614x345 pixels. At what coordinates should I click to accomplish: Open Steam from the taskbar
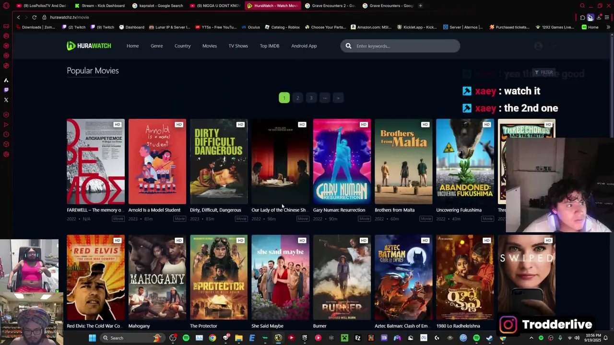[x=489, y=338]
